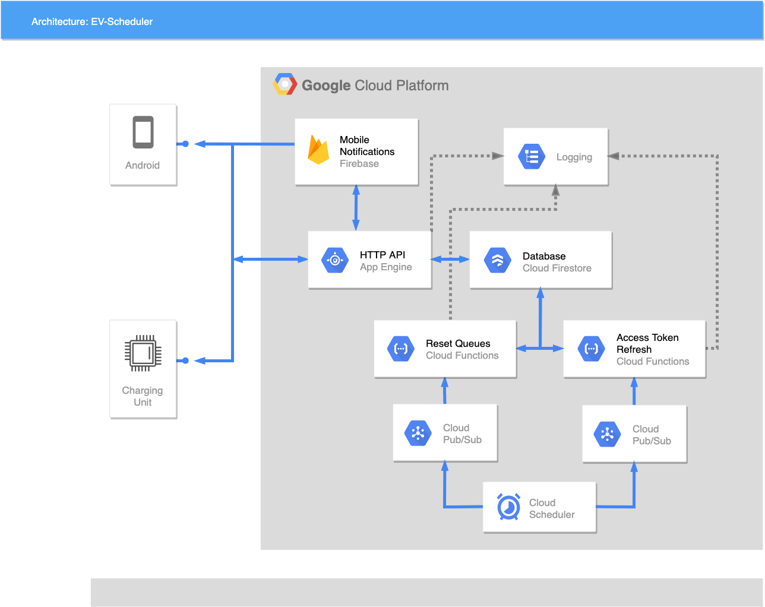Viewport: 765px width, 607px height.
Task: Click the Database label text
Action: [544, 256]
